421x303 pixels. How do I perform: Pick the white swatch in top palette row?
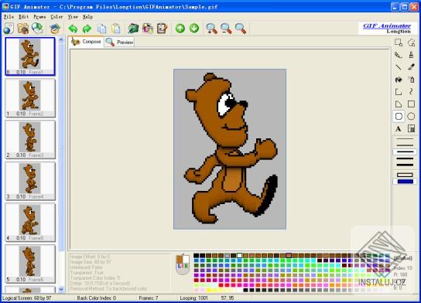tap(239, 256)
